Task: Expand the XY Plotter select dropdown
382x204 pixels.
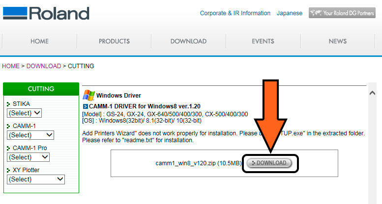Action: click(36, 179)
